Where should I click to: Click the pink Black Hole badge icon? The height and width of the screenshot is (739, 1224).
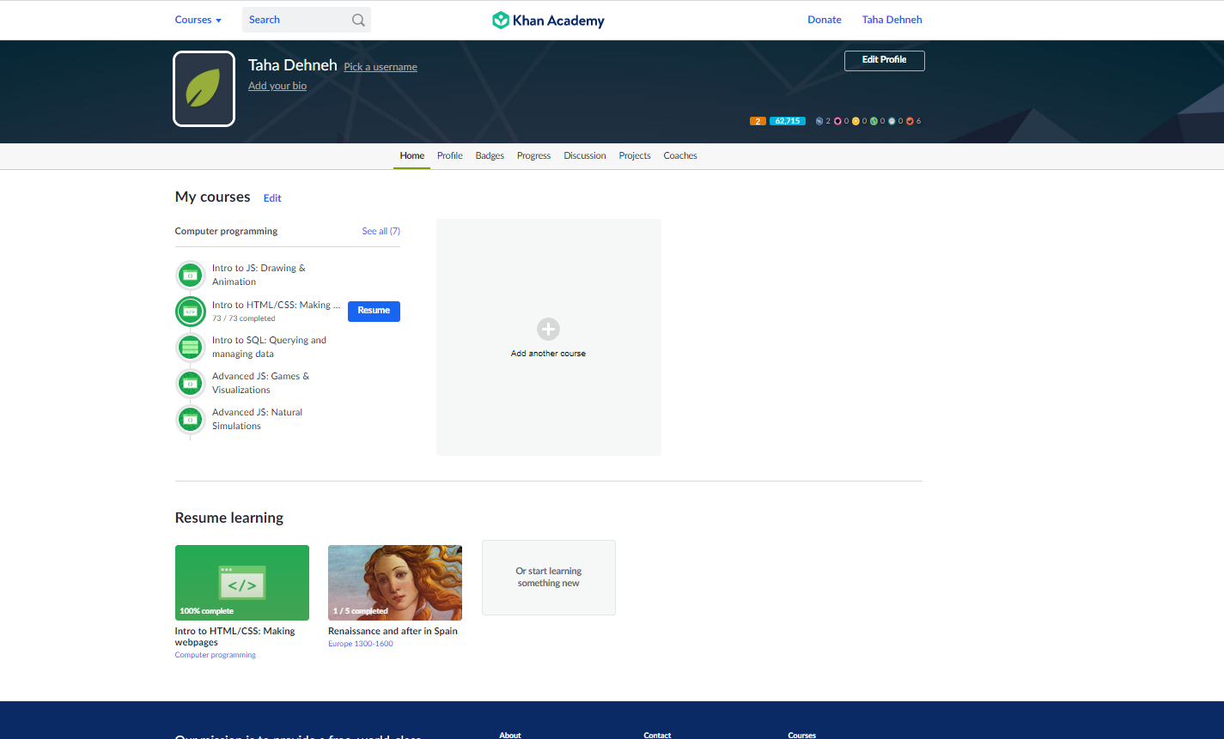(837, 121)
